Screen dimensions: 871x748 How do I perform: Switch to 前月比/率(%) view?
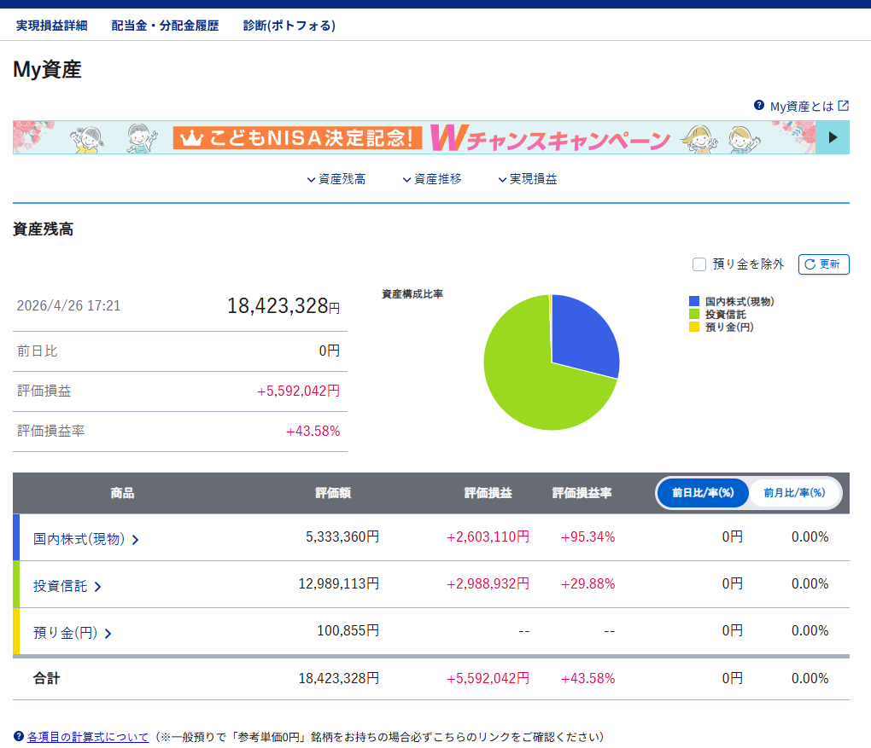(794, 493)
